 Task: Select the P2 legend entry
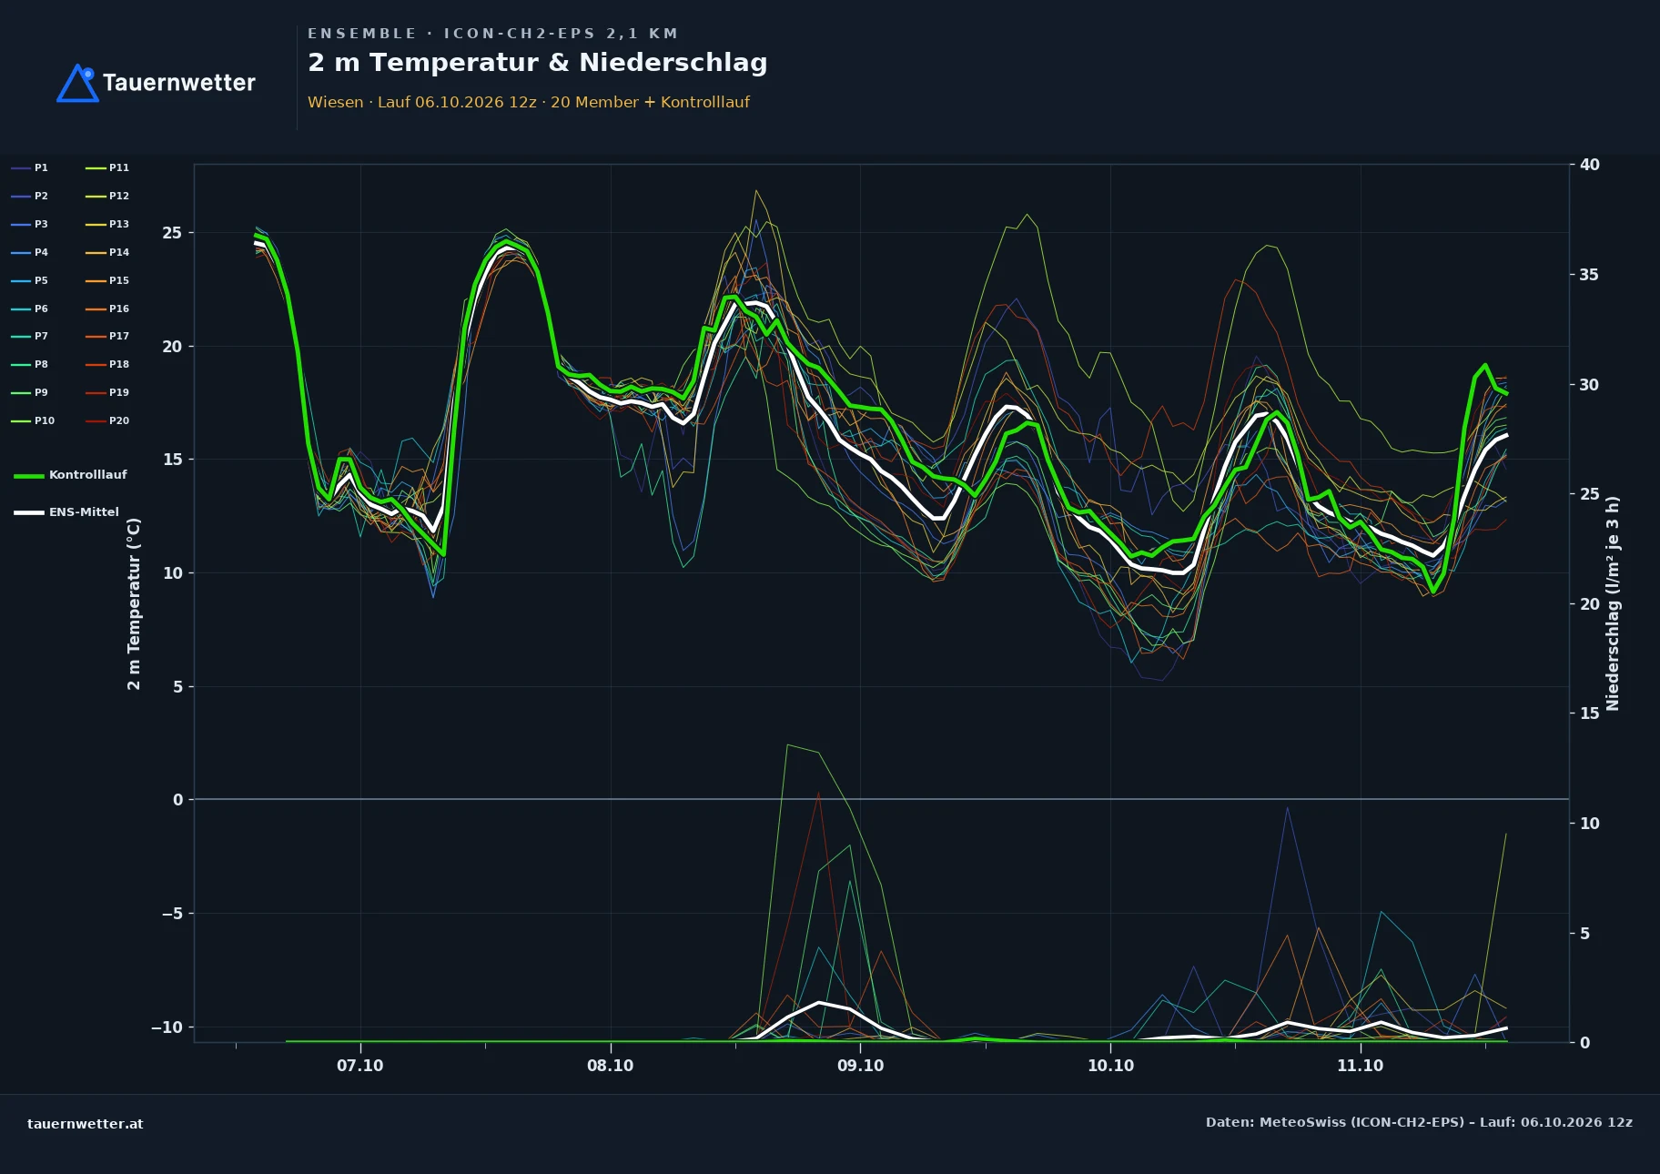[30, 196]
